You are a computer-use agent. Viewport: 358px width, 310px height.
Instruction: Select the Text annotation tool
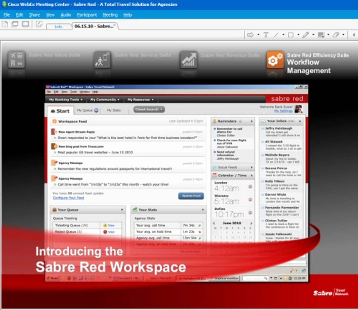click(266, 35)
